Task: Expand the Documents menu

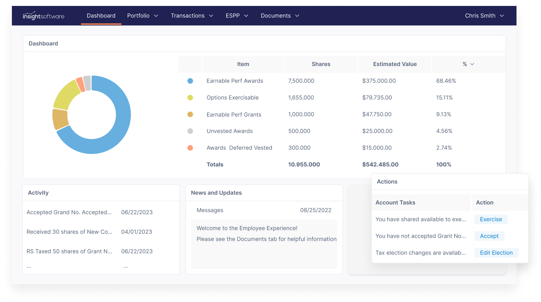Action: 280,16
